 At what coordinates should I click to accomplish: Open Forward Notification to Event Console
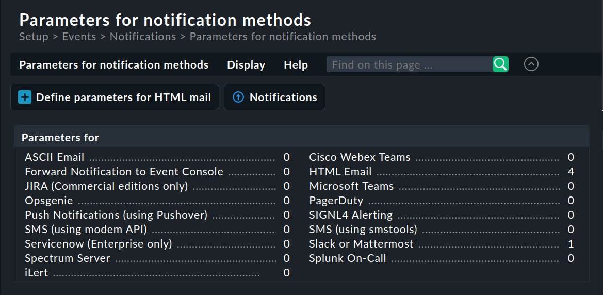pos(124,172)
